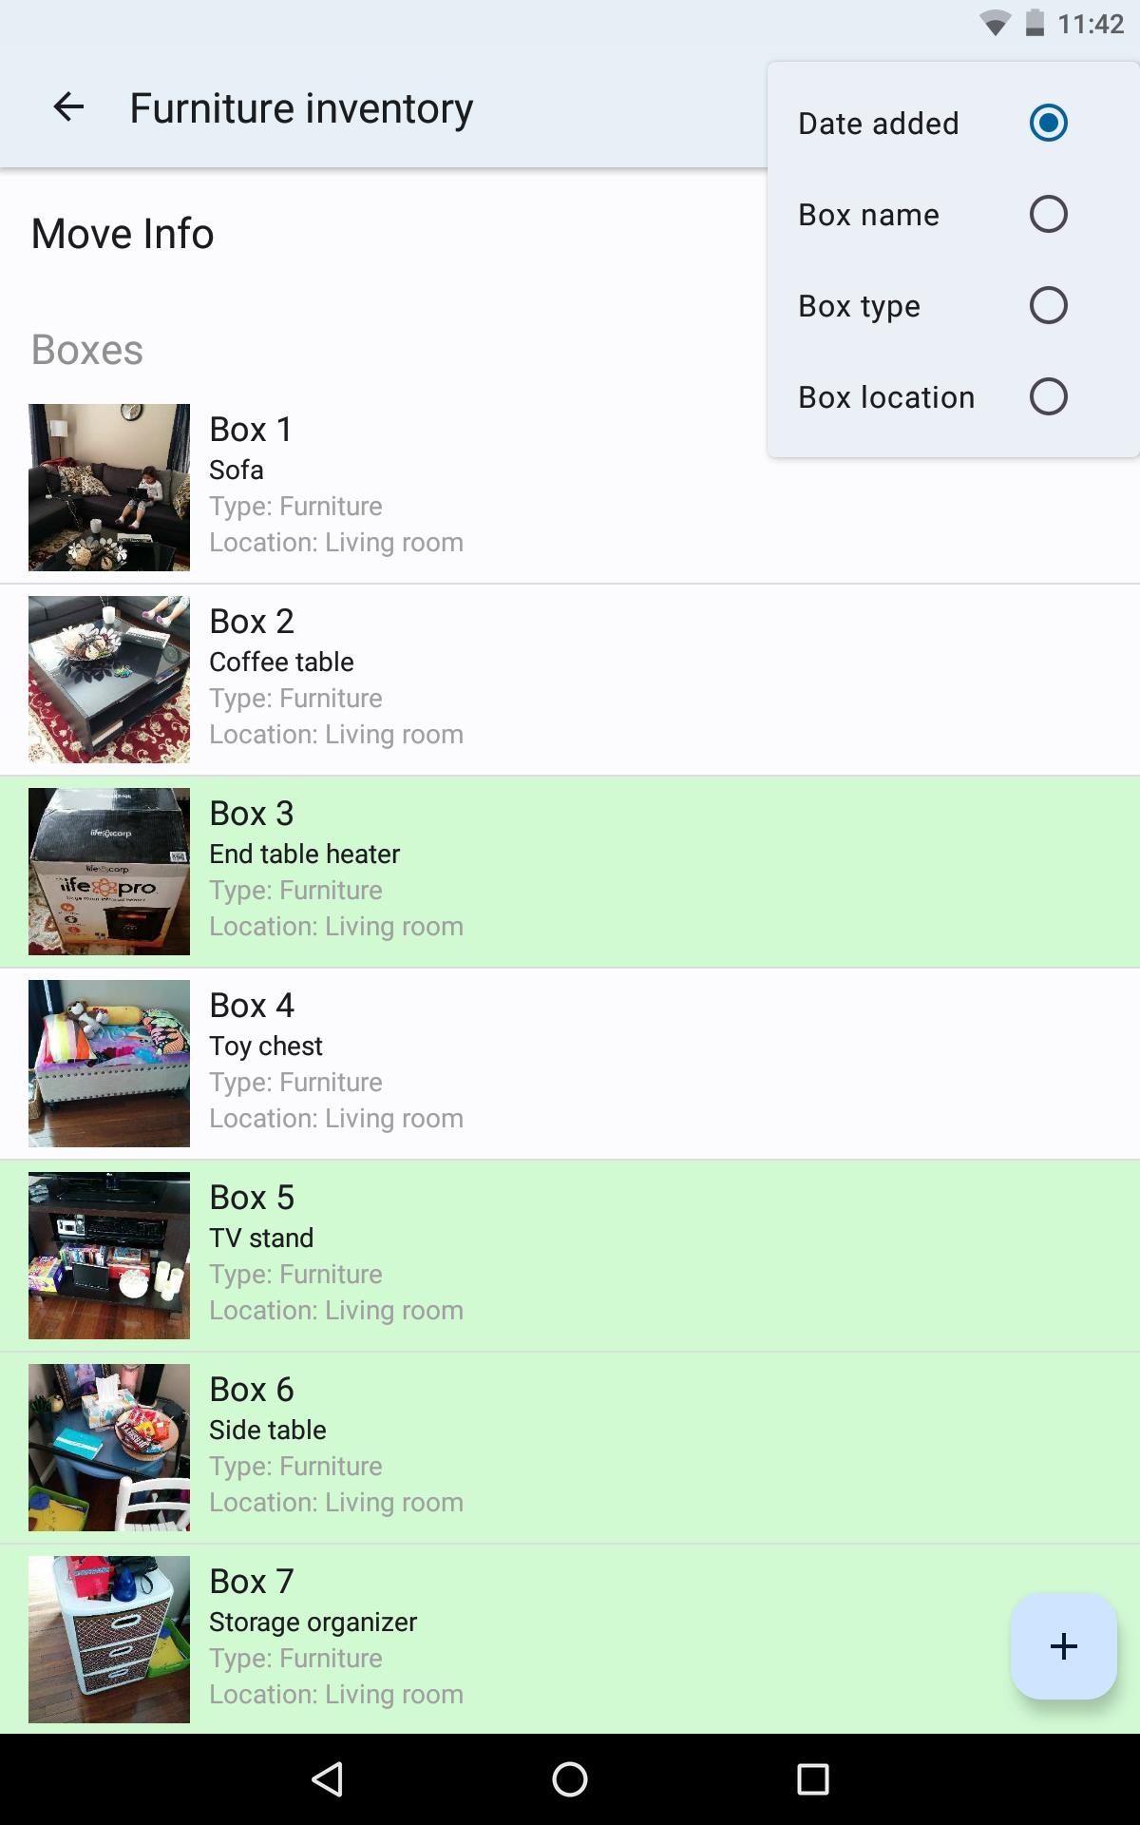Open Box 3 End table heater
The height and width of the screenshot is (1825, 1140).
pos(570,872)
